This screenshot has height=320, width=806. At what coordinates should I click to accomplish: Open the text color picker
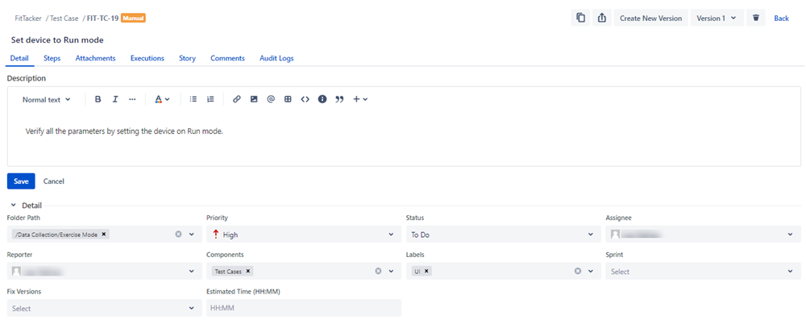[x=163, y=99]
